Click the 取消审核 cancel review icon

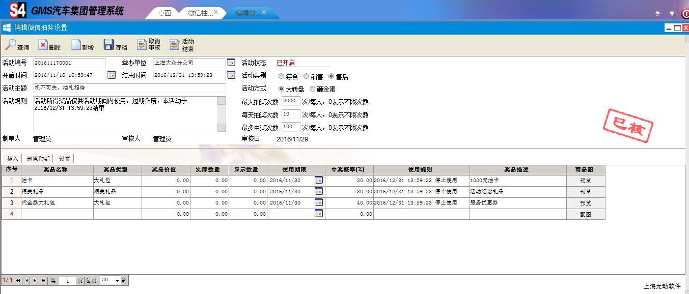(142, 45)
